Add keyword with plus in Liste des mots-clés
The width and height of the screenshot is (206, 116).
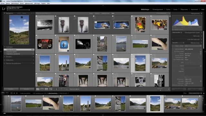click(173, 39)
